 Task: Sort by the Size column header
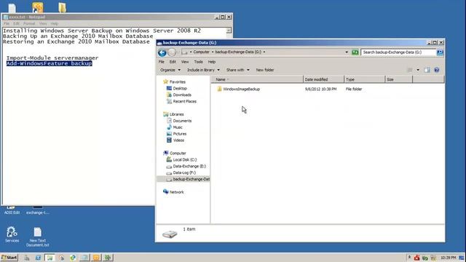pos(398,79)
